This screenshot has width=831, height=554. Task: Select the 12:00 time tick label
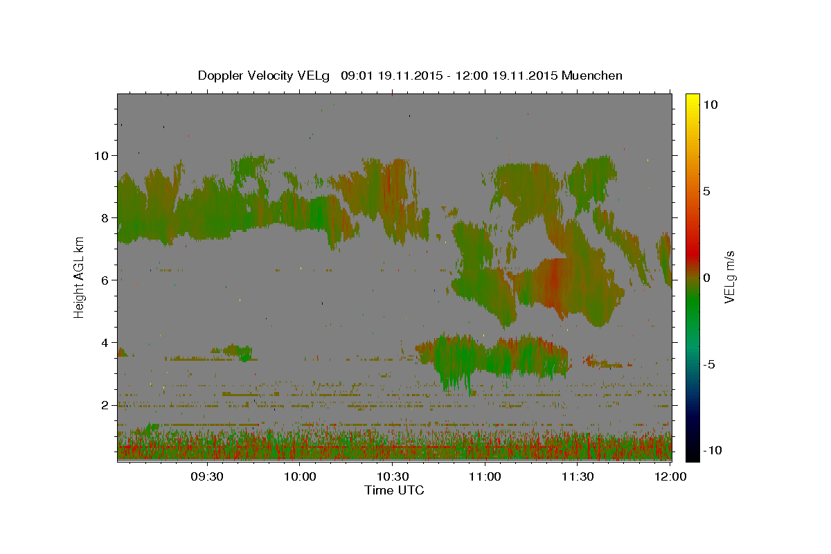click(x=670, y=477)
